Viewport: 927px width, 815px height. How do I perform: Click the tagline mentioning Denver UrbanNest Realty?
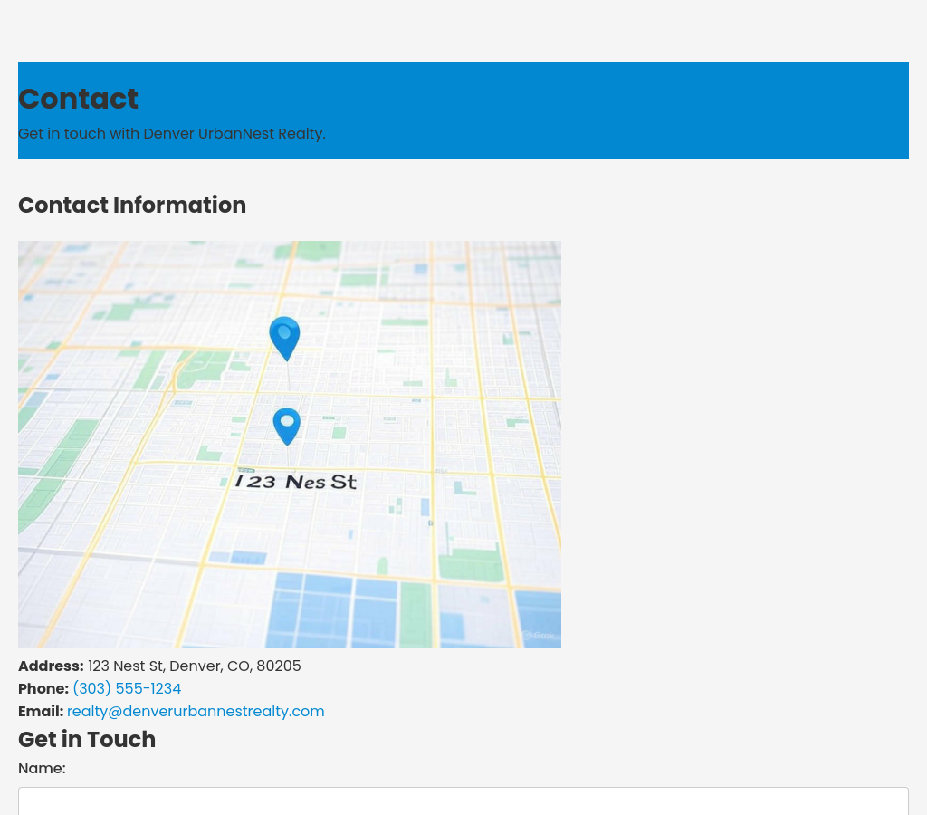[x=172, y=134]
